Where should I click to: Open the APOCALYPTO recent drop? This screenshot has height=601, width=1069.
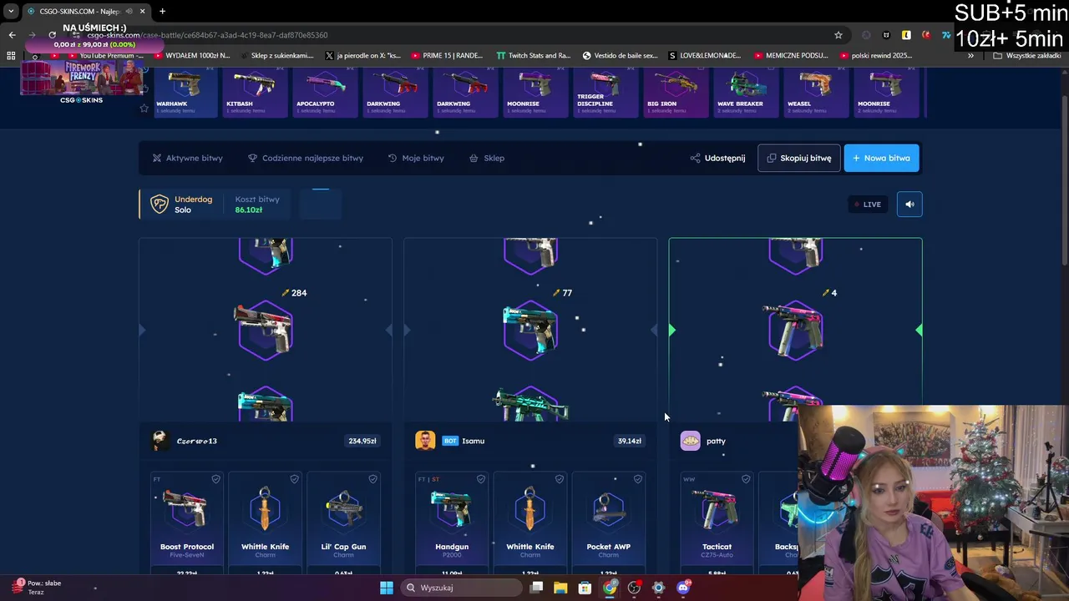[326, 92]
